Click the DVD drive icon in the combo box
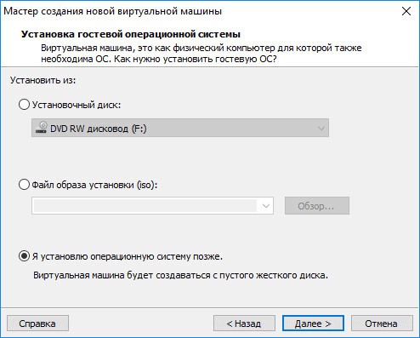The height and width of the screenshot is (338, 420). 41,128
